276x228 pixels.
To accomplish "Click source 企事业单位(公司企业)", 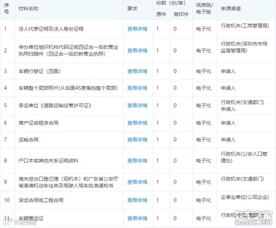I will pos(245,197).
